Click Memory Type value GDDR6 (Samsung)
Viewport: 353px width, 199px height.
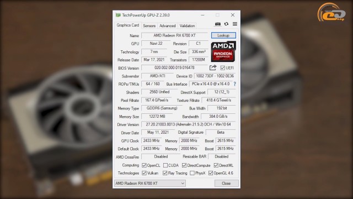(x=162, y=108)
